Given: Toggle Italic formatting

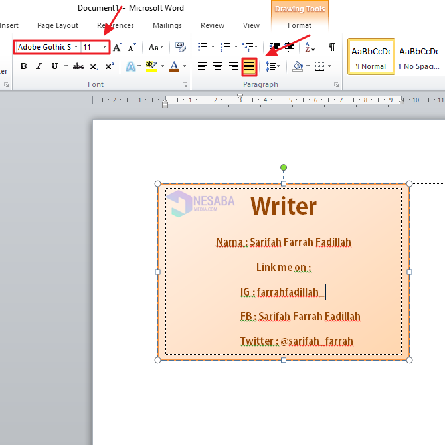Looking at the screenshot, I should pos(39,66).
